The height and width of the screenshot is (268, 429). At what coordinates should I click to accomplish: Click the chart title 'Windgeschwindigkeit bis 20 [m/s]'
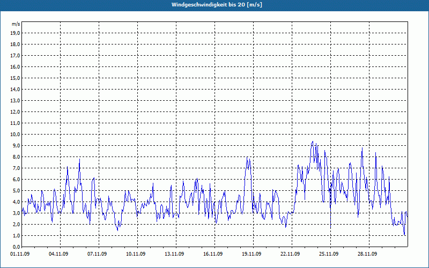(x=217, y=5)
